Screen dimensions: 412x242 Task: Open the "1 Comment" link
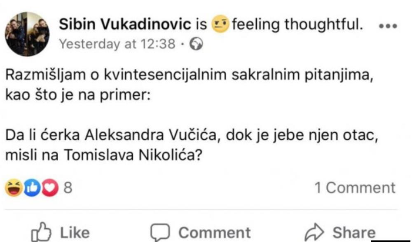(355, 188)
